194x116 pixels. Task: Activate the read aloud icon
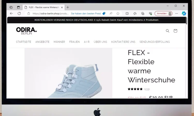111,13
